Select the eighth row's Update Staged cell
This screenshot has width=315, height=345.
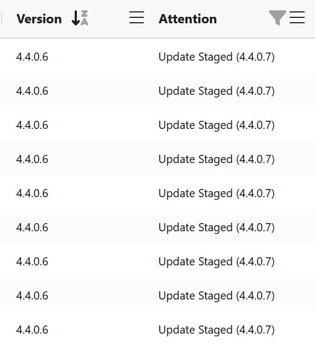(216, 296)
